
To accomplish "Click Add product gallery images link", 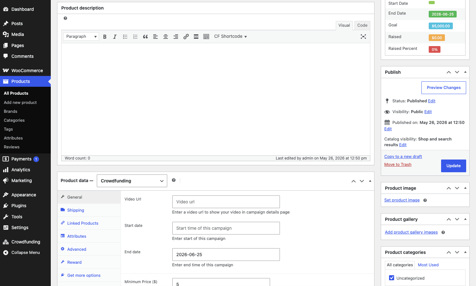I will [x=411, y=232].
